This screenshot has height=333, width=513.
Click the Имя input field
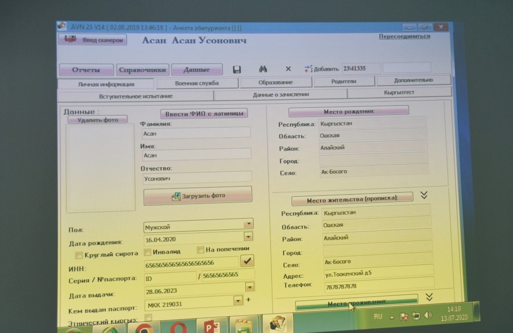click(x=197, y=155)
